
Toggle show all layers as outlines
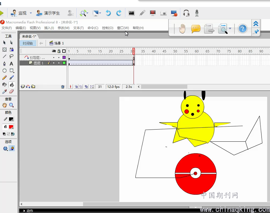64,51
